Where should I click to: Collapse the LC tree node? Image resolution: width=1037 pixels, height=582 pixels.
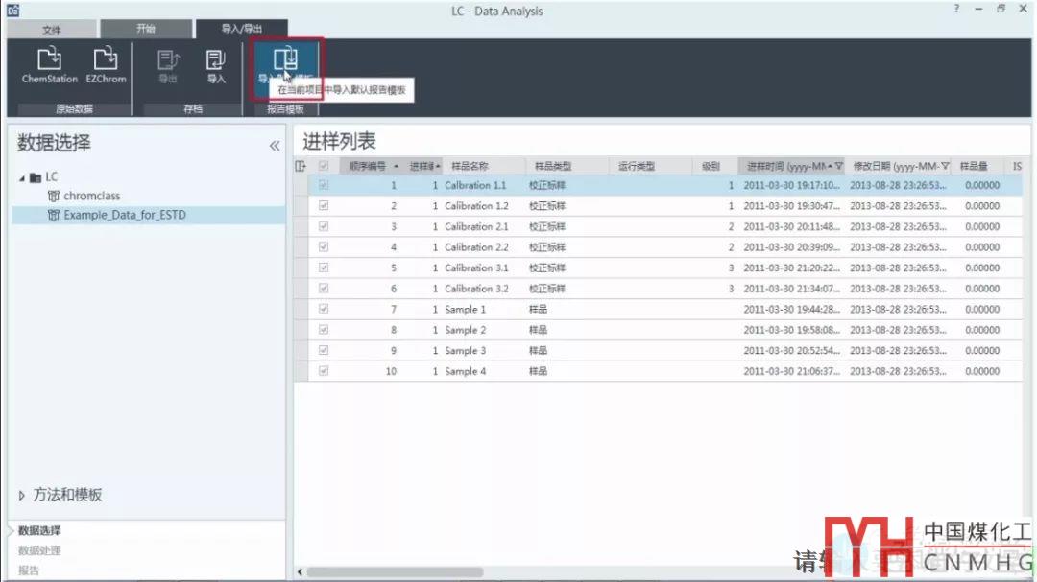click(22, 177)
